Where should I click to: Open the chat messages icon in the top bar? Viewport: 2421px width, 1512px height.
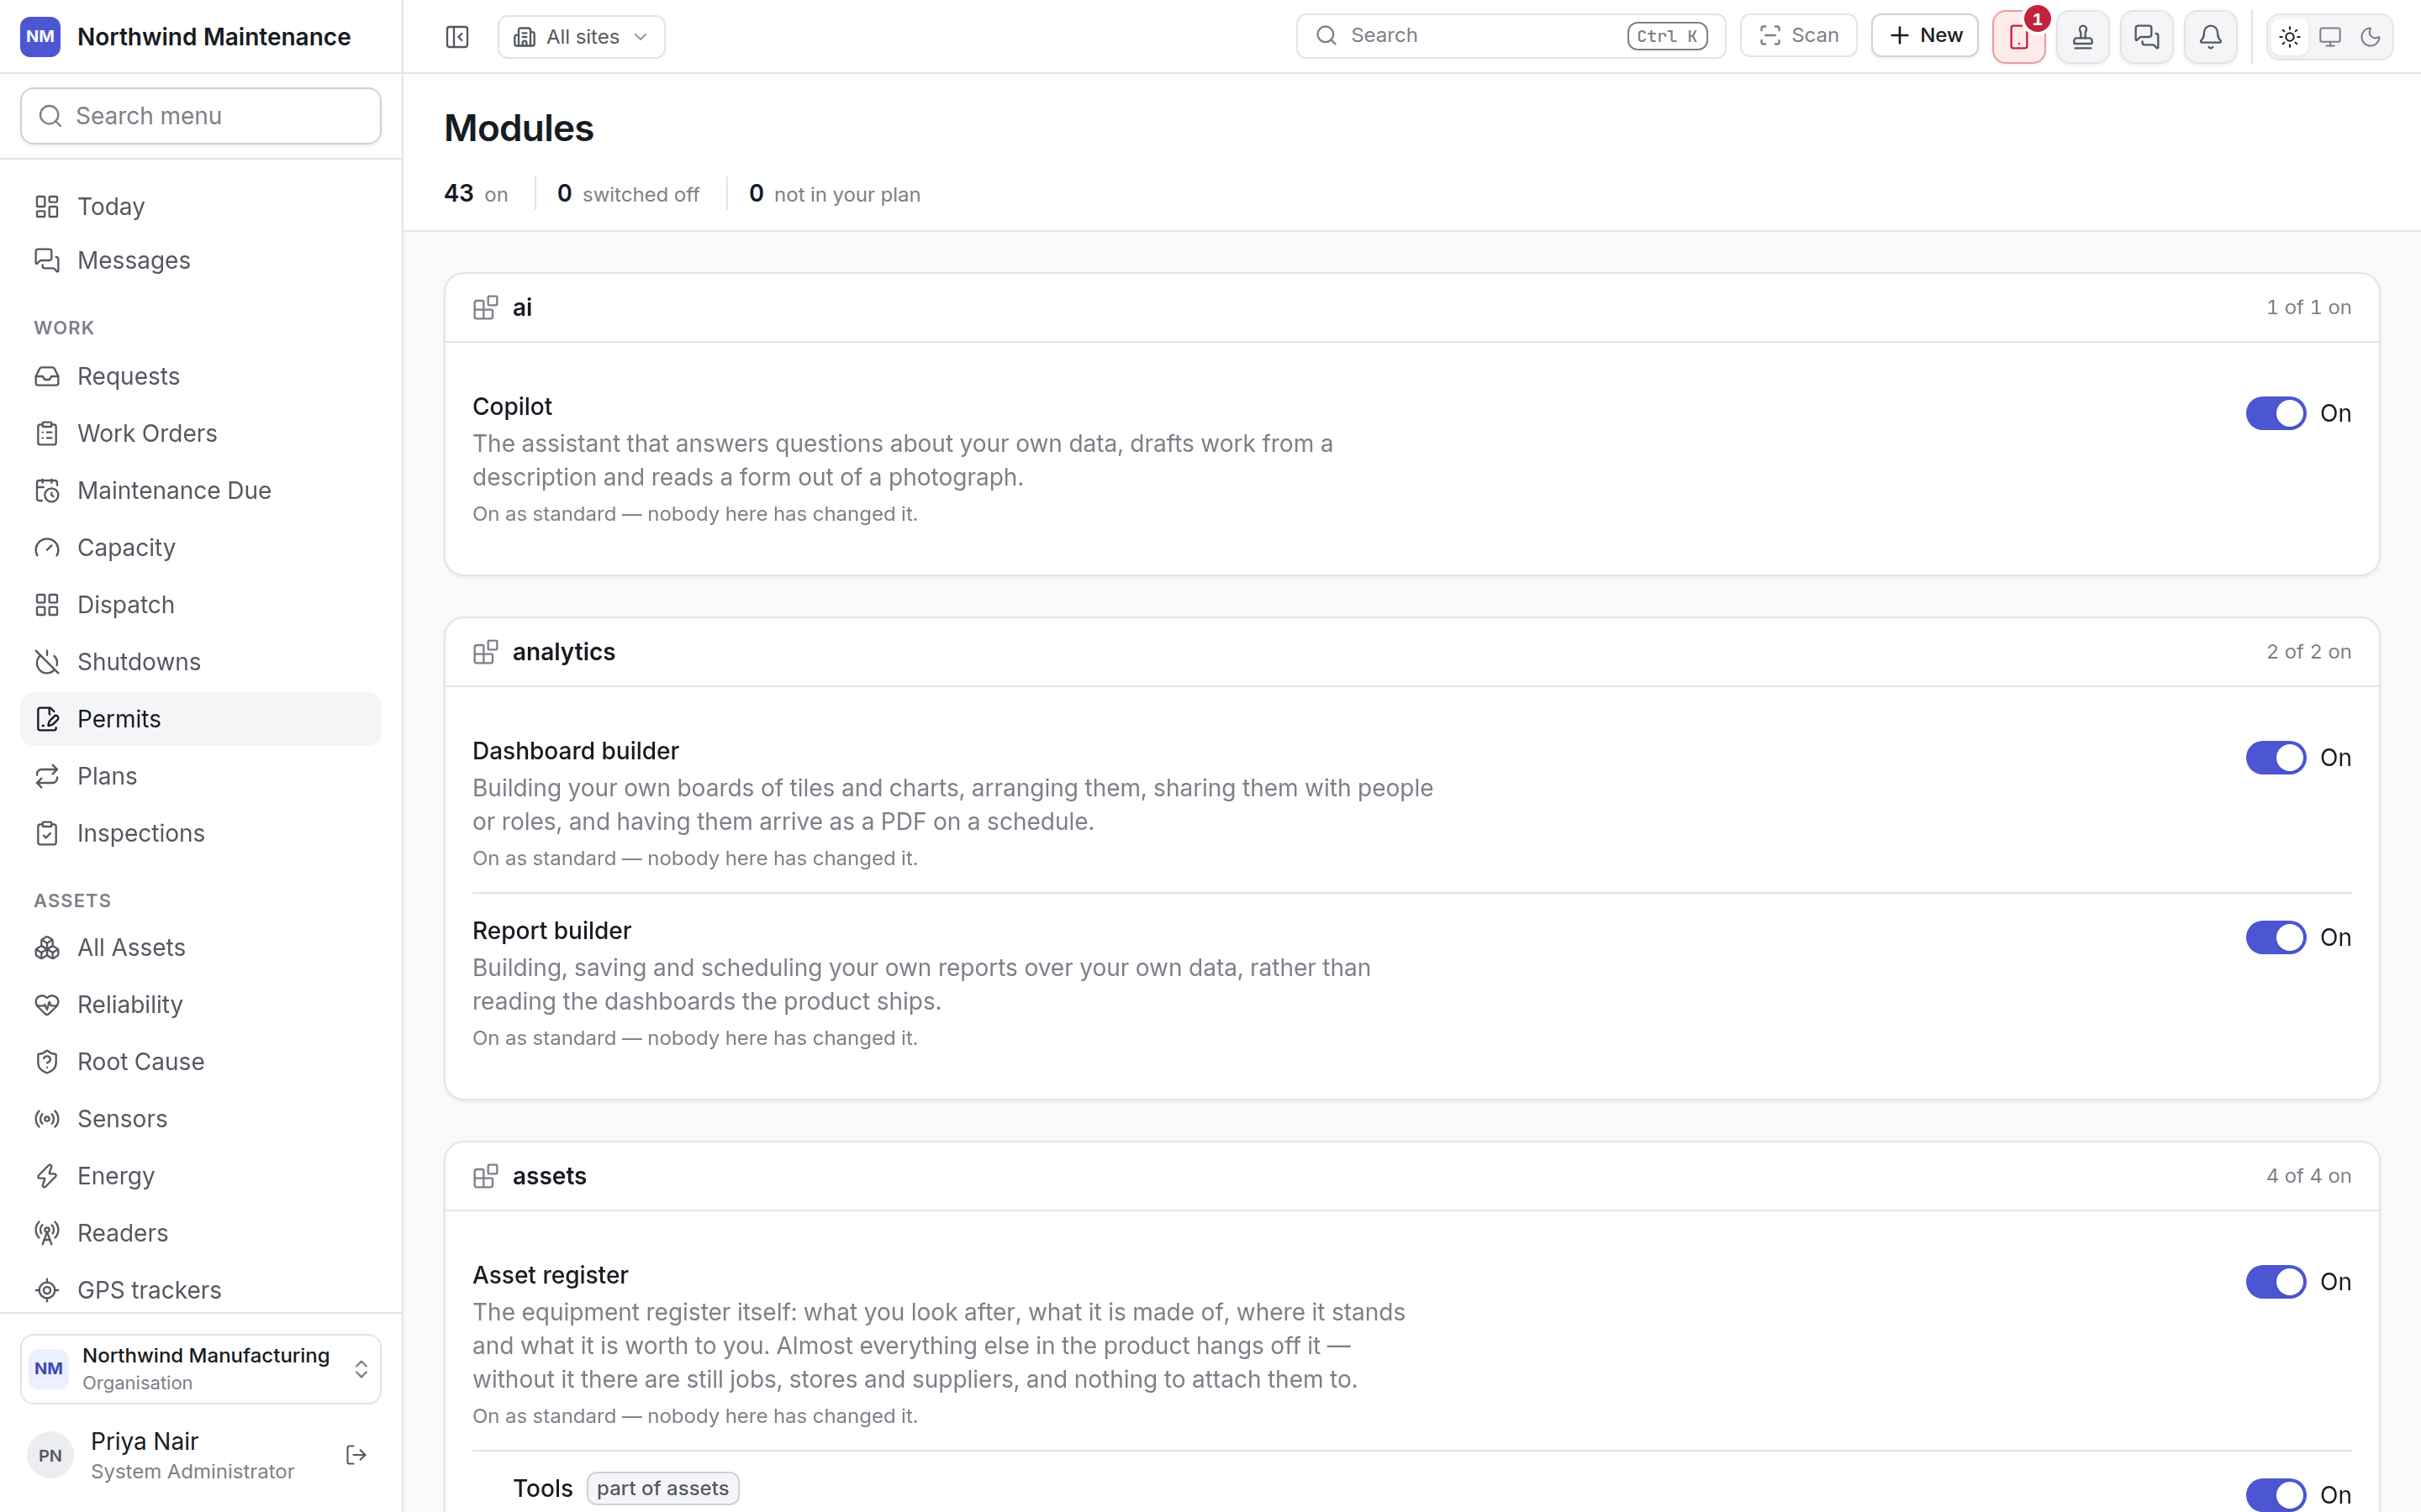[2146, 37]
